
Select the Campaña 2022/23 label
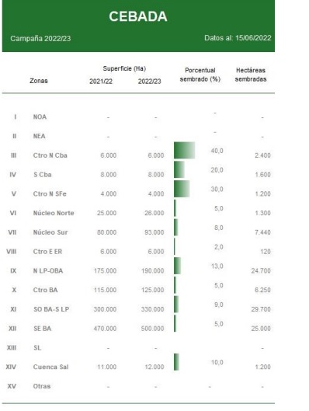click(x=40, y=39)
